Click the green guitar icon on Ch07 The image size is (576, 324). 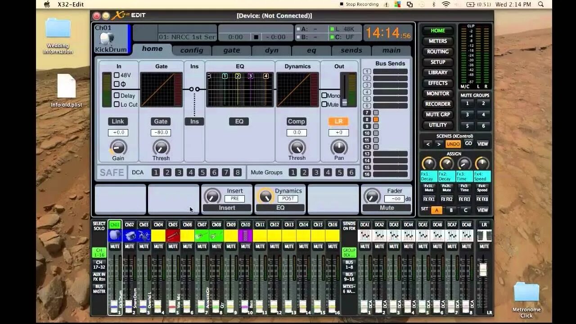[202, 234]
